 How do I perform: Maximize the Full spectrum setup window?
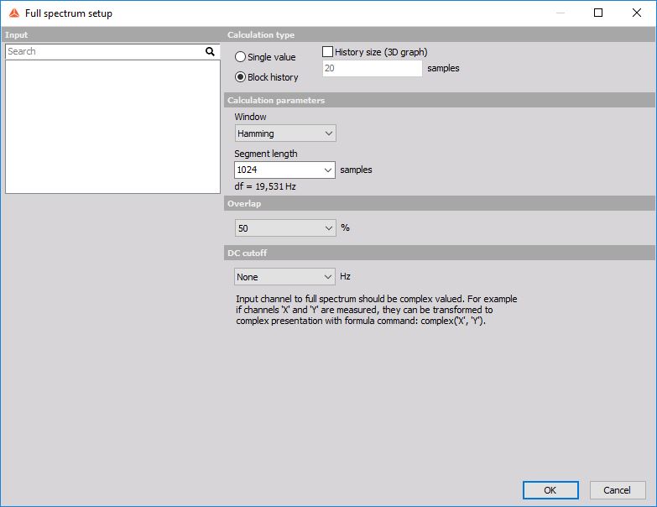pyautogui.click(x=598, y=13)
